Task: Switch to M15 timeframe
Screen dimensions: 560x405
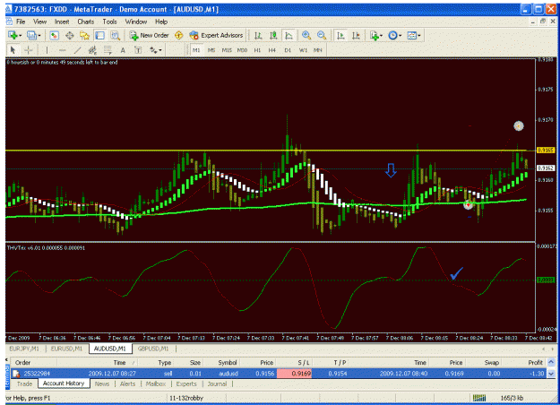Action: coord(227,50)
